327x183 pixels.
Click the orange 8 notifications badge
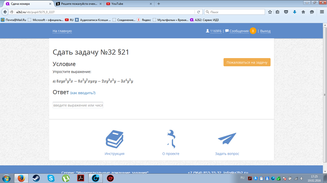tap(253, 31)
